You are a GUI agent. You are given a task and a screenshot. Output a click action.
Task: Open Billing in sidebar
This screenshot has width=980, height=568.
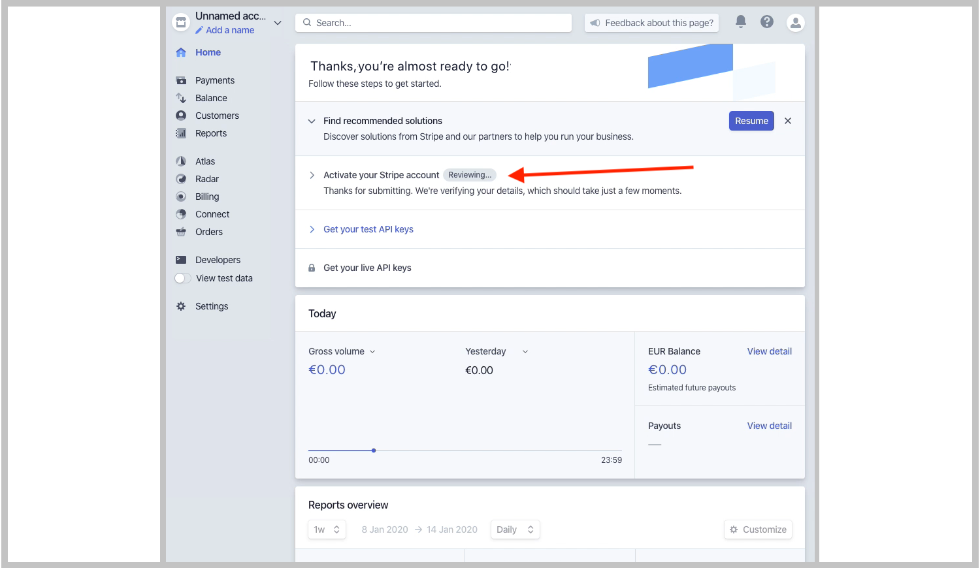[207, 197]
